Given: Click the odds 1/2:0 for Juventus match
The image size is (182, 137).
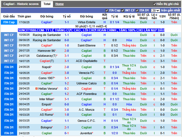Looking at the screenshot, I should pos(114,133).
